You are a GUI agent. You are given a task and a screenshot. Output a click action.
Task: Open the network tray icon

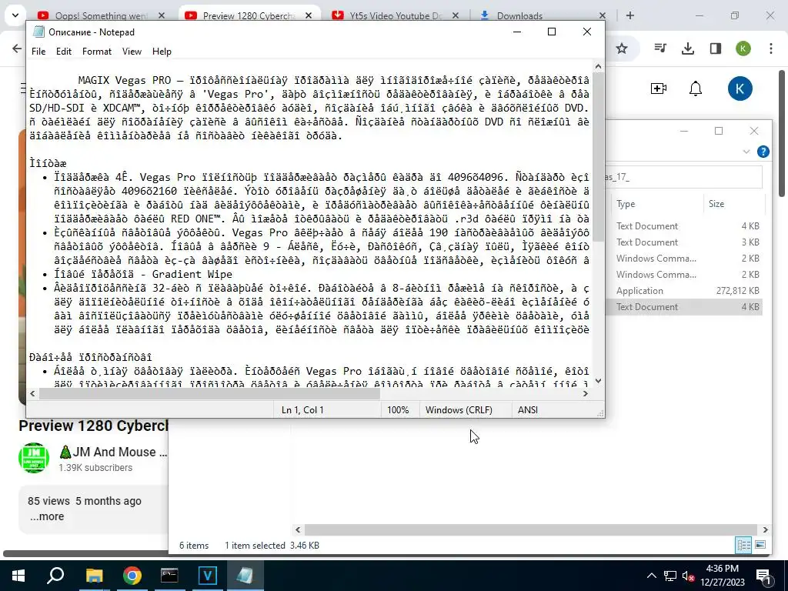[670, 576]
